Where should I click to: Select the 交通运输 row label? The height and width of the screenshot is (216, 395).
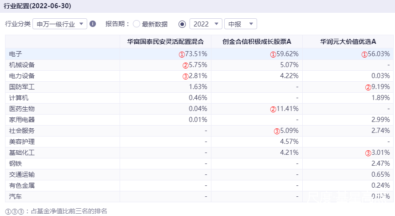(x=22, y=174)
